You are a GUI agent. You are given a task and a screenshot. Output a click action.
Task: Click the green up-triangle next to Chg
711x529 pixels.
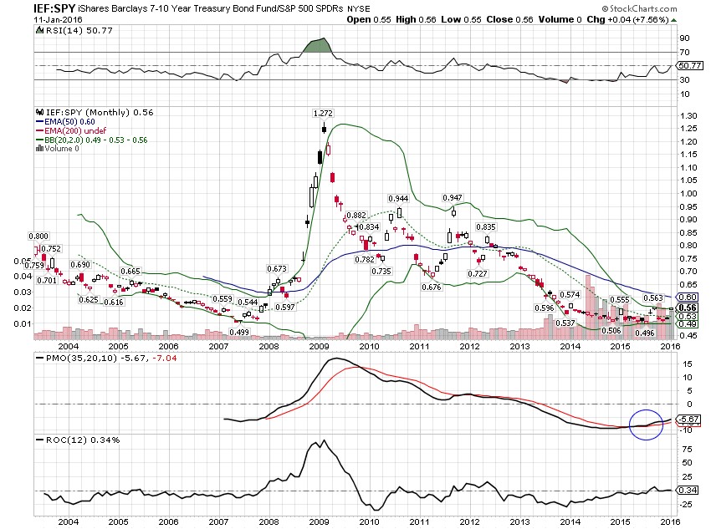click(x=674, y=20)
